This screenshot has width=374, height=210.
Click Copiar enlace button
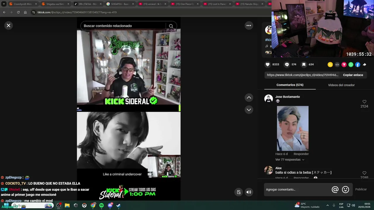point(353,75)
